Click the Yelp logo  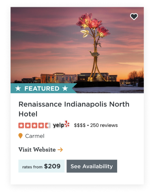[x=61, y=125]
